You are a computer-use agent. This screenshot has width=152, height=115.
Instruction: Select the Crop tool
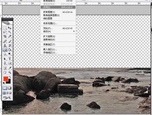(5, 36)
